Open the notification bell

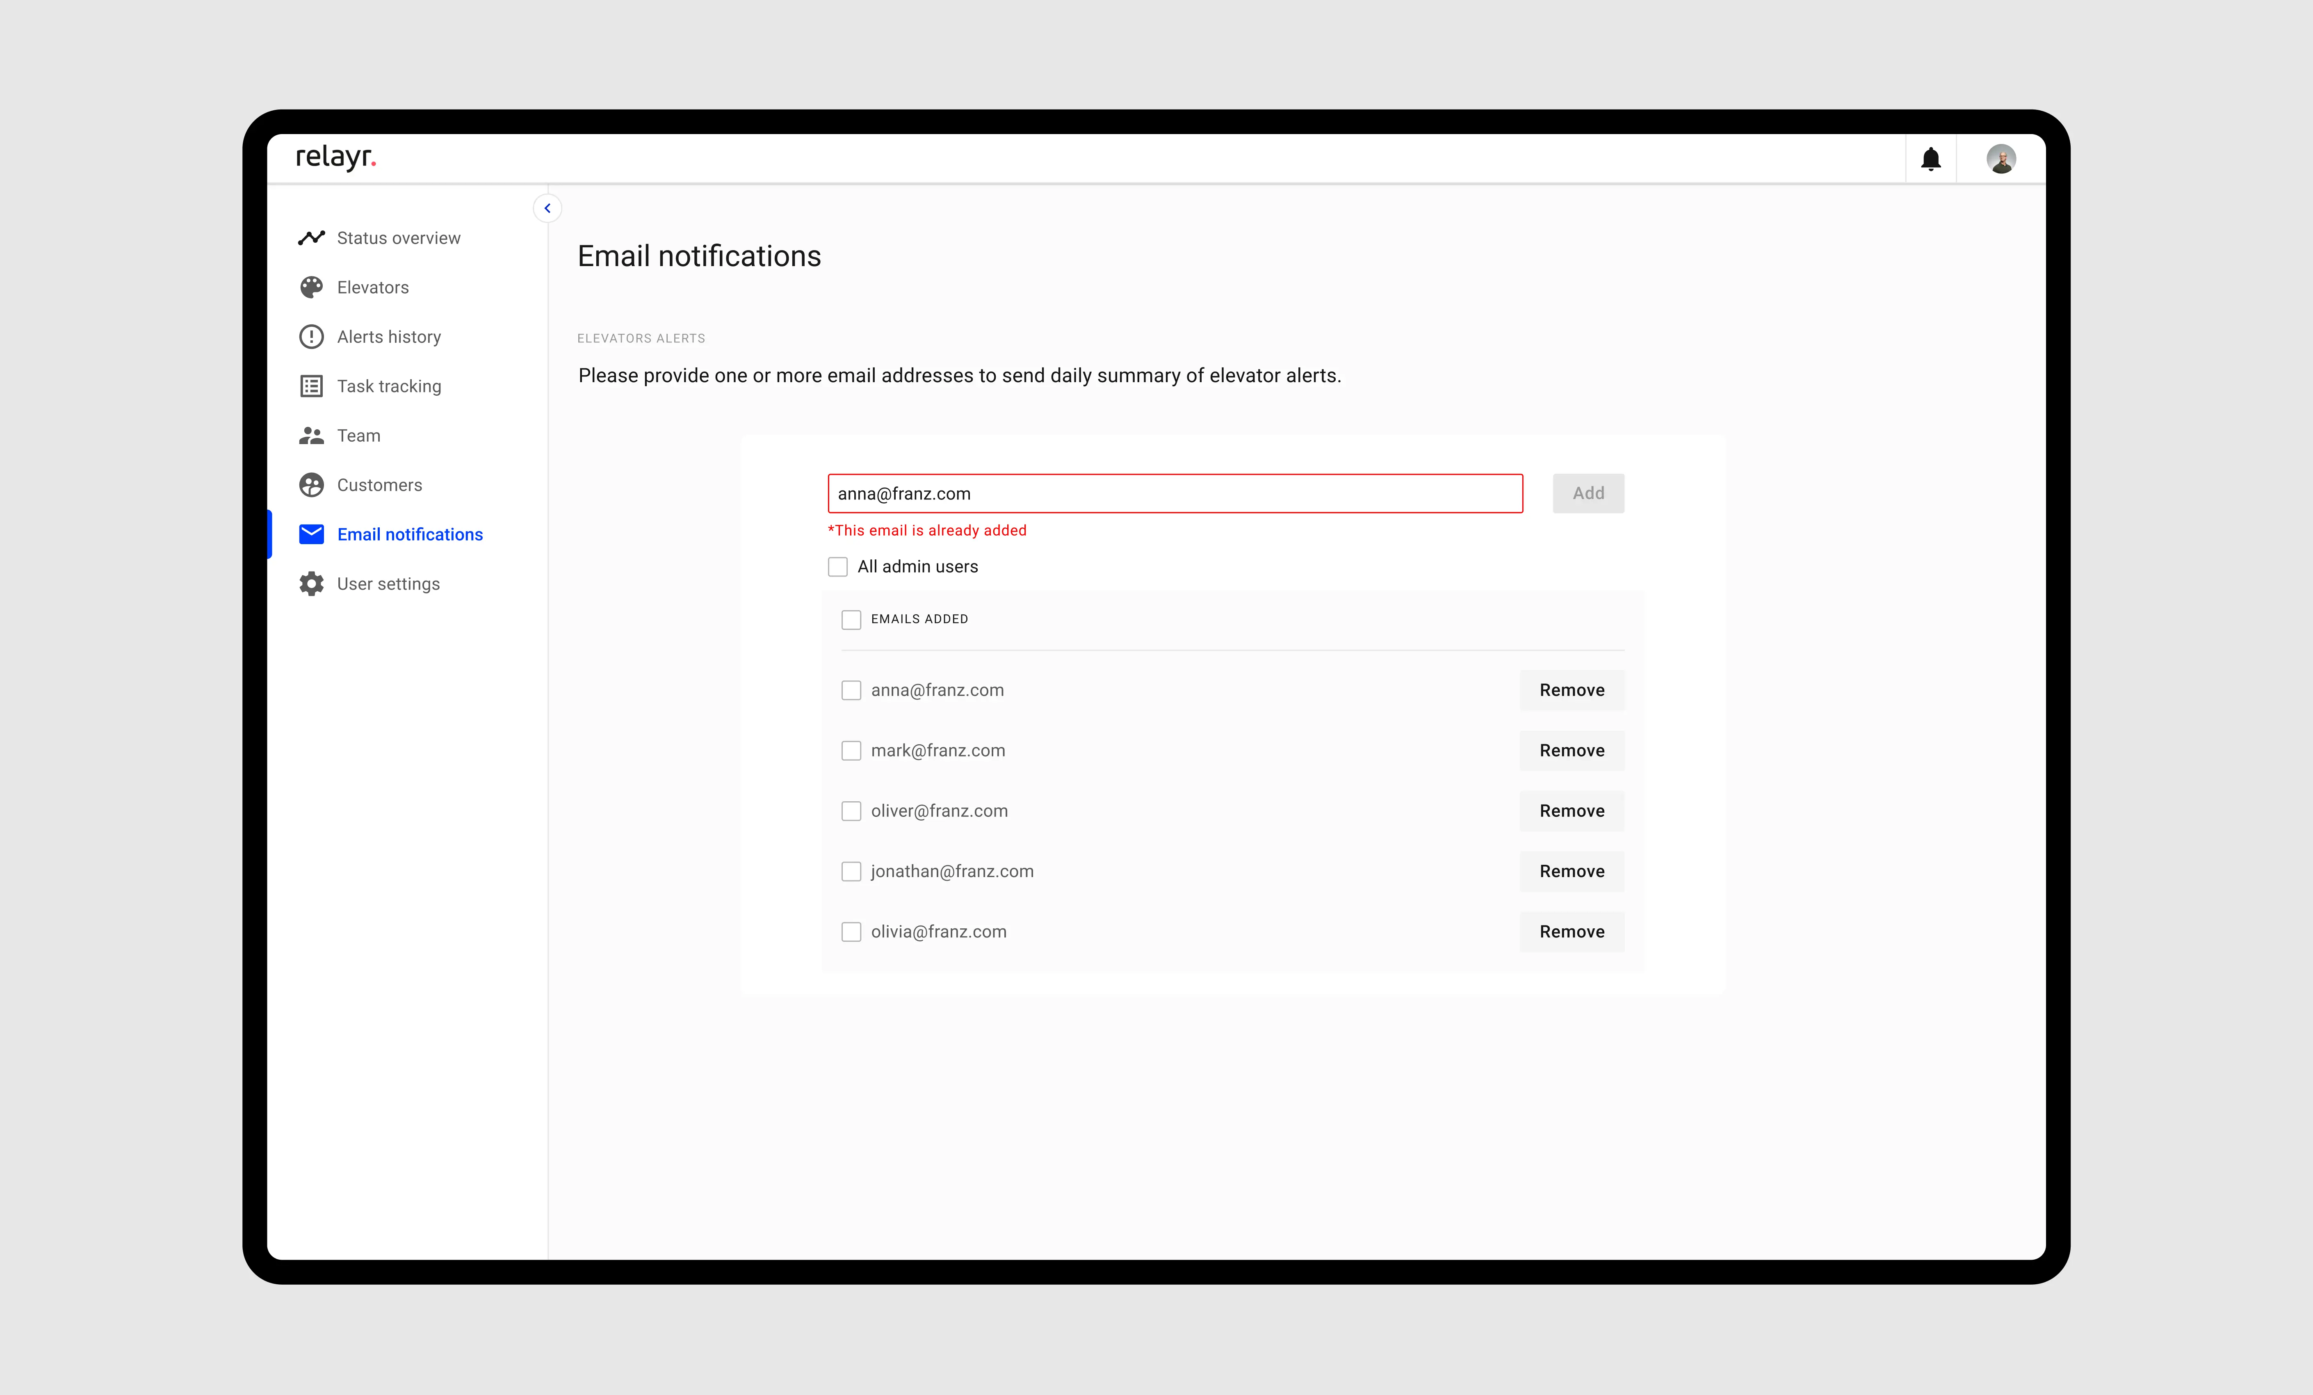tap(1930, 159)
